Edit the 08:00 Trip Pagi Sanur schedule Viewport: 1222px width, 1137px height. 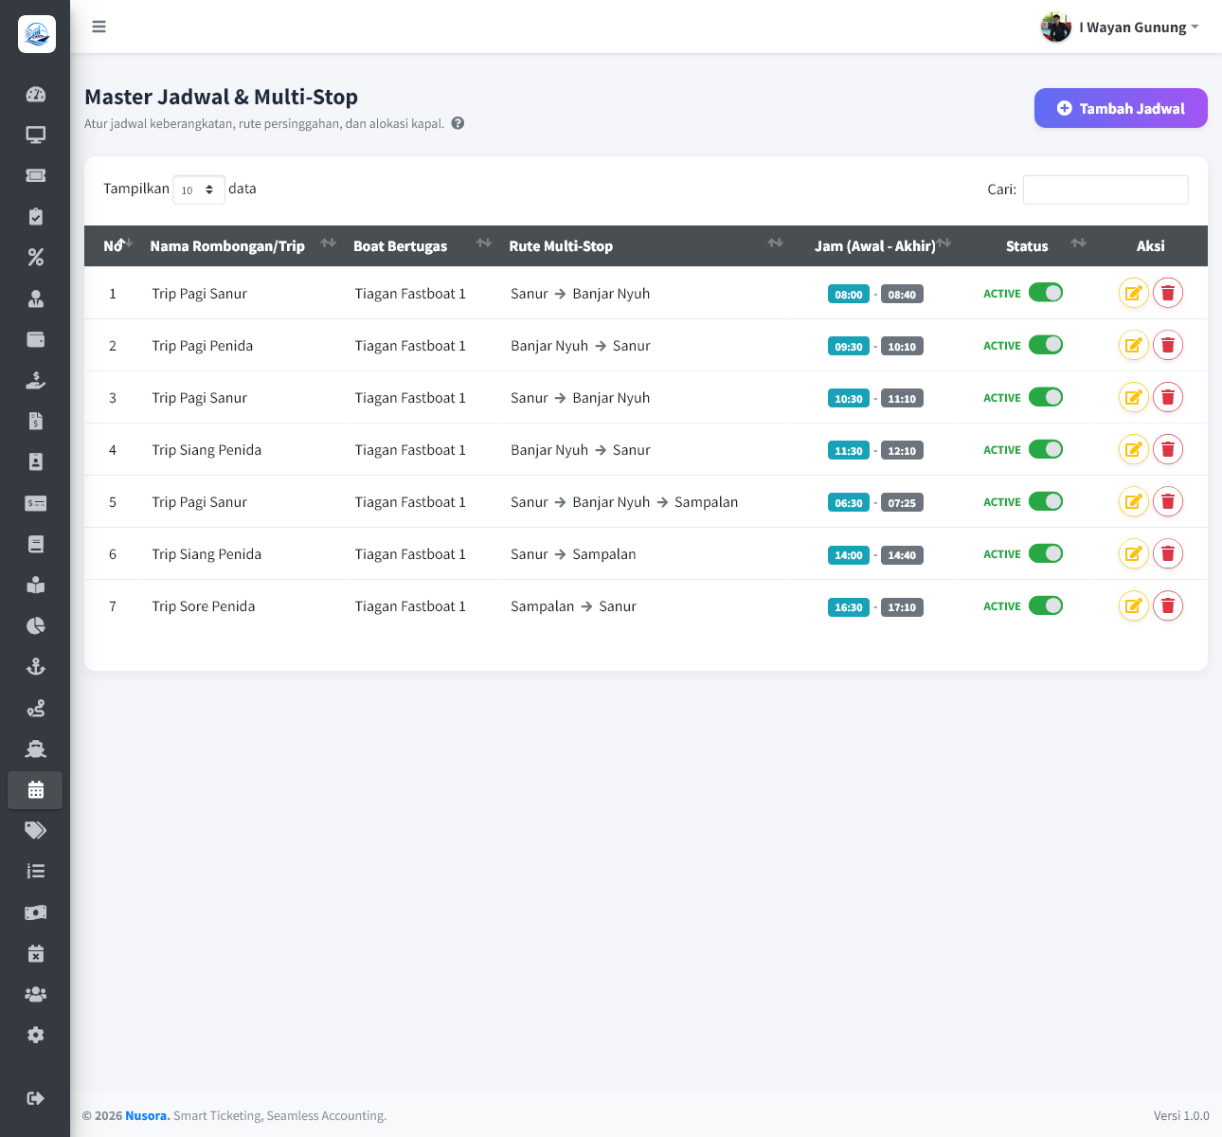coord(1133,293)
